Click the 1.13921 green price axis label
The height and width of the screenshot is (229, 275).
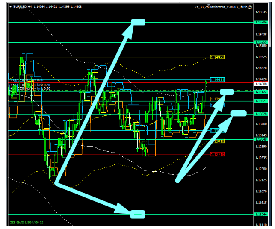260,101
